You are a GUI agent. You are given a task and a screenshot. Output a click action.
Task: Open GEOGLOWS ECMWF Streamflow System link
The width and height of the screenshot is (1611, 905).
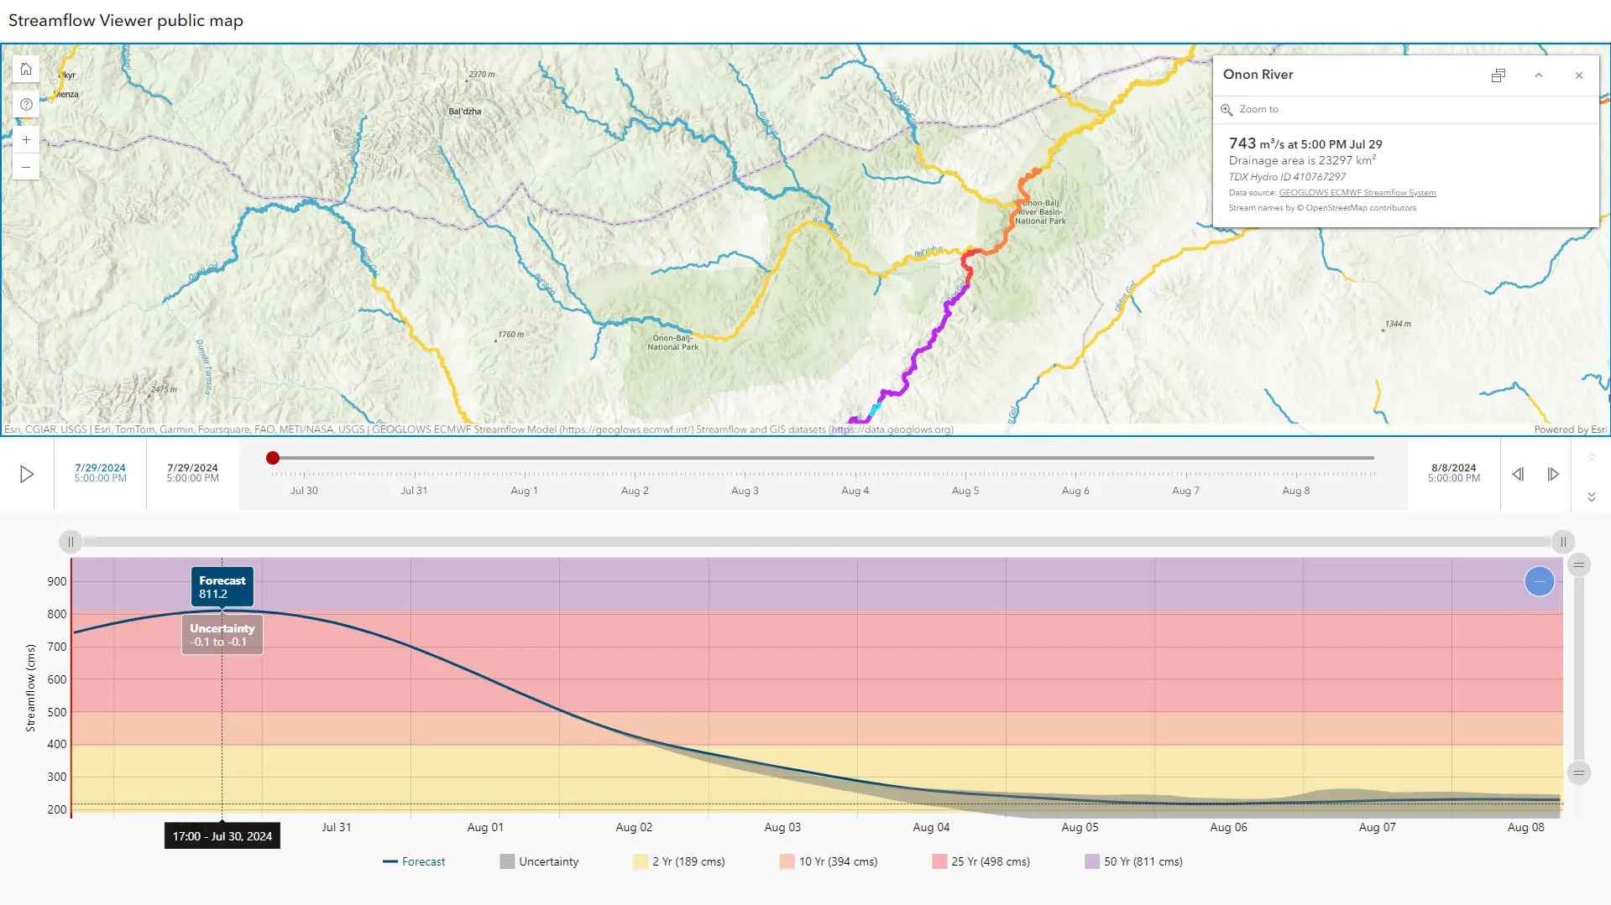[1357, 193]
